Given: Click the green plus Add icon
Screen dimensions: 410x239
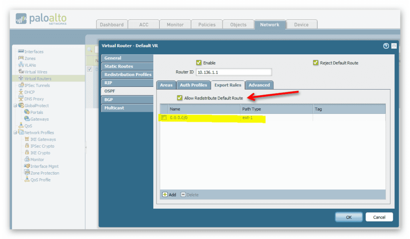Looking at the screenshot, I should tap(165, 194).
